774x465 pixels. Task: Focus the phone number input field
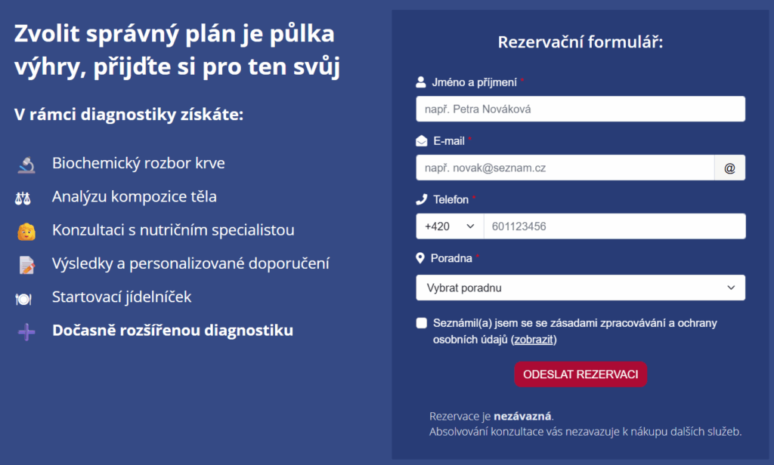(615, 226)
